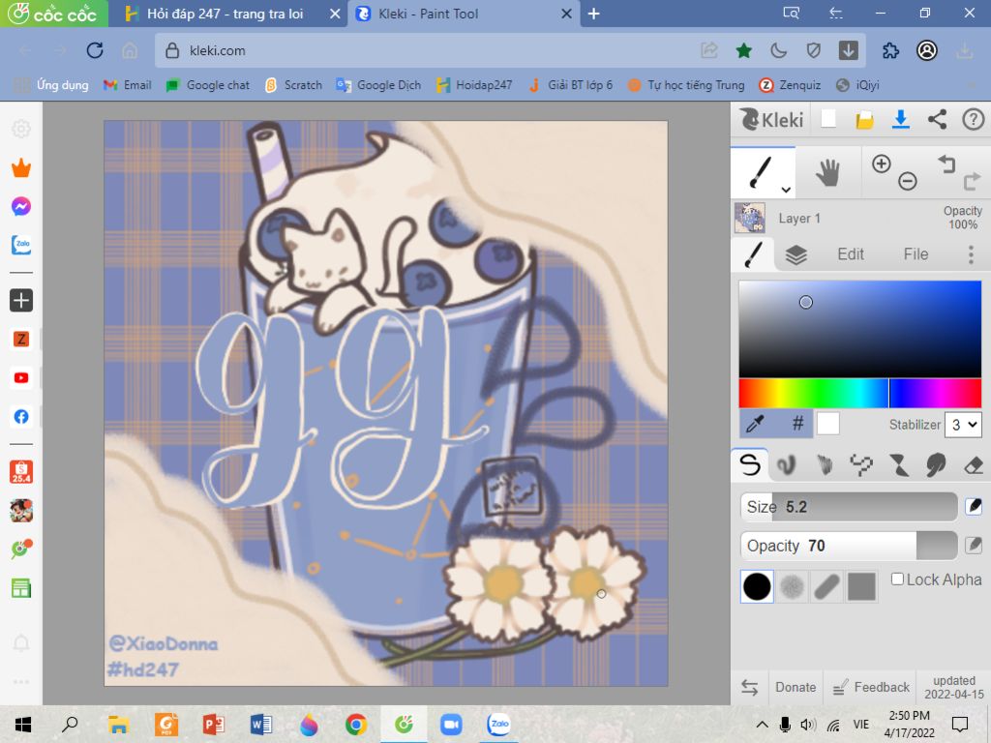Choose the square brush tip
Viewport: 991px width, 743px height.
861,586
